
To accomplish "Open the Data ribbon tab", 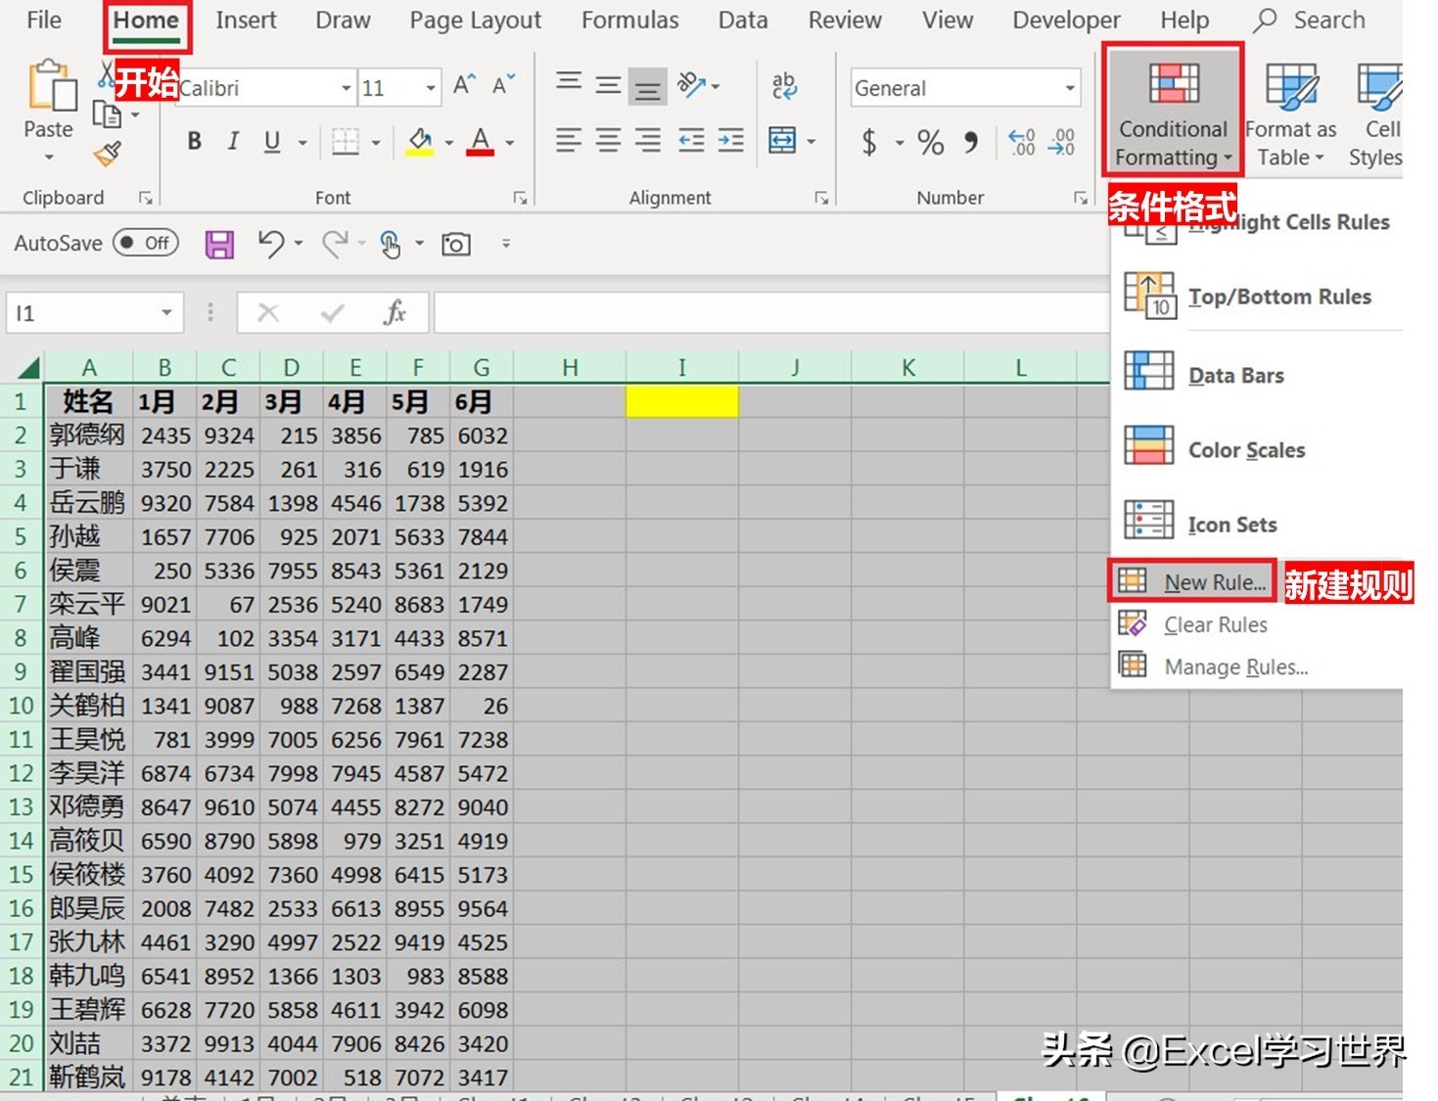I will point(743,21).
